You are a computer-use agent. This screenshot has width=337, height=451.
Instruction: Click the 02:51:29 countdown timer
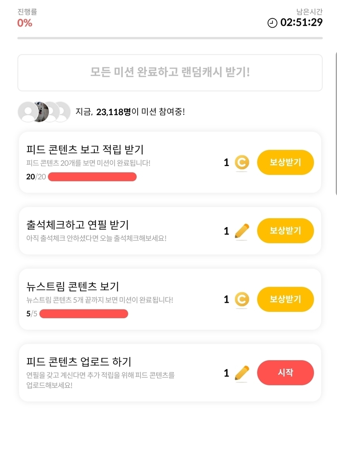(x=301, y=22)
